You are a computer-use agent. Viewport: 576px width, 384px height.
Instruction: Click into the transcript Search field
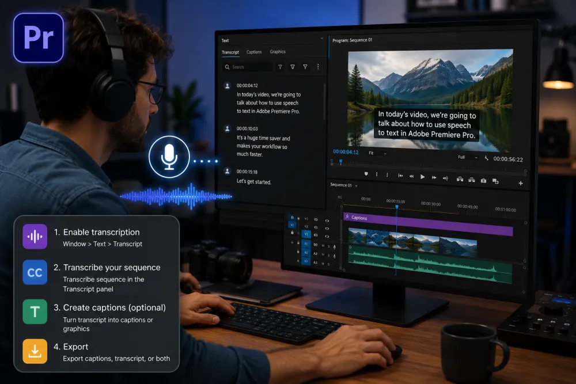248,67
